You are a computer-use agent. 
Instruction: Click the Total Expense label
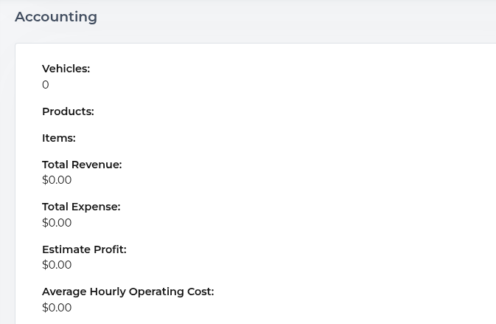click(x=81, y=207)
